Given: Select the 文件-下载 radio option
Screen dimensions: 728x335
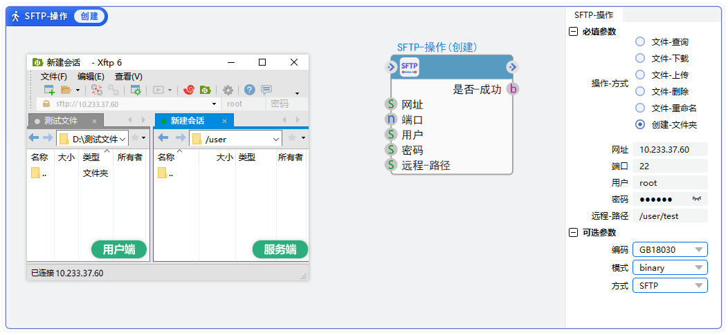Looking at the screenshot, I should point(640,58).
